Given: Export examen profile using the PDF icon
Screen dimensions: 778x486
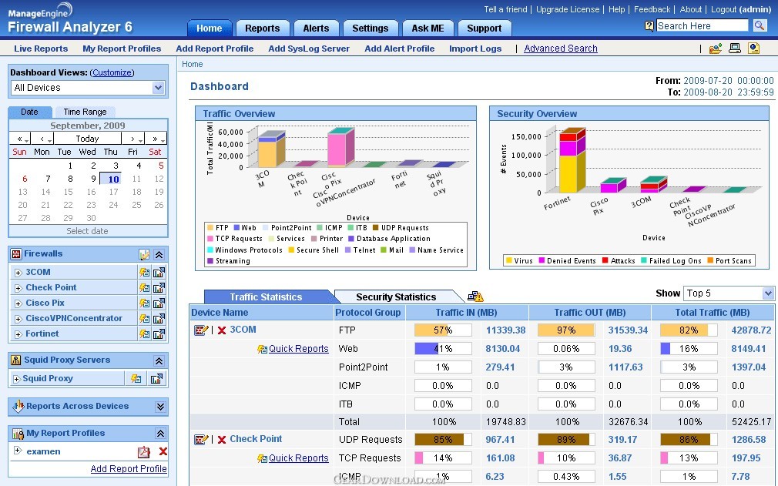Looking at the screenshot, I should (x=143, y=451).
